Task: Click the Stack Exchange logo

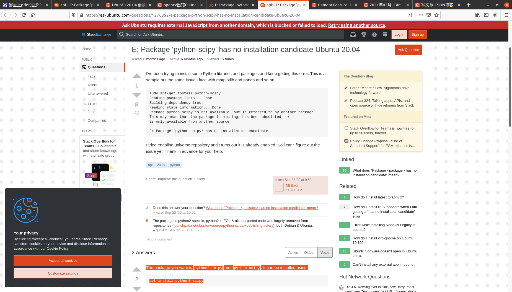Action: click(96, 35)
